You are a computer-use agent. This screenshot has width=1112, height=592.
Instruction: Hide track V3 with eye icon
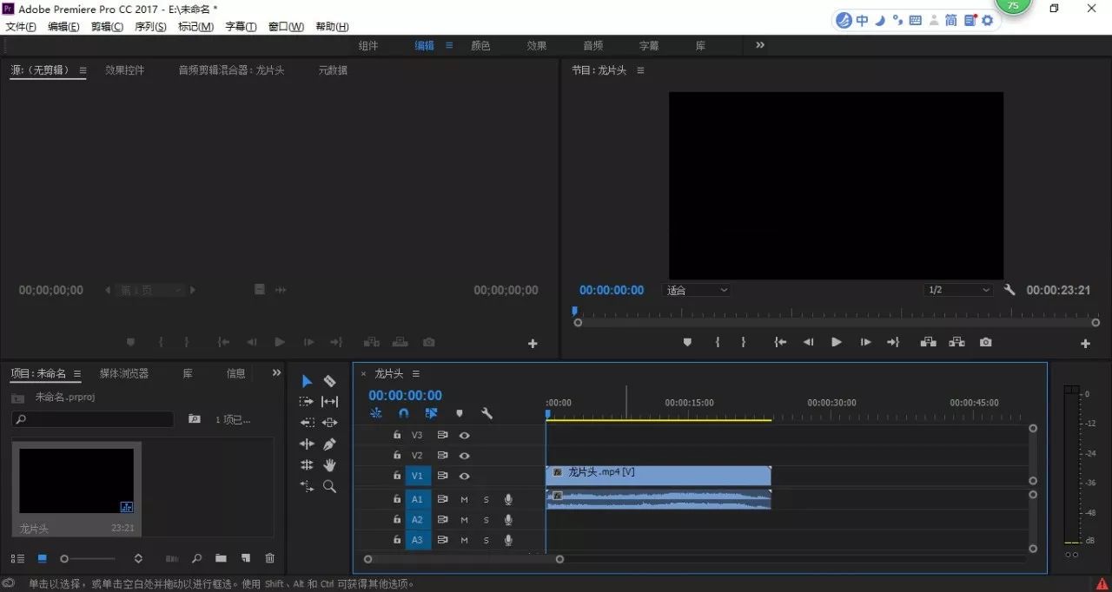pyautogui.click(x=465, y=435)
